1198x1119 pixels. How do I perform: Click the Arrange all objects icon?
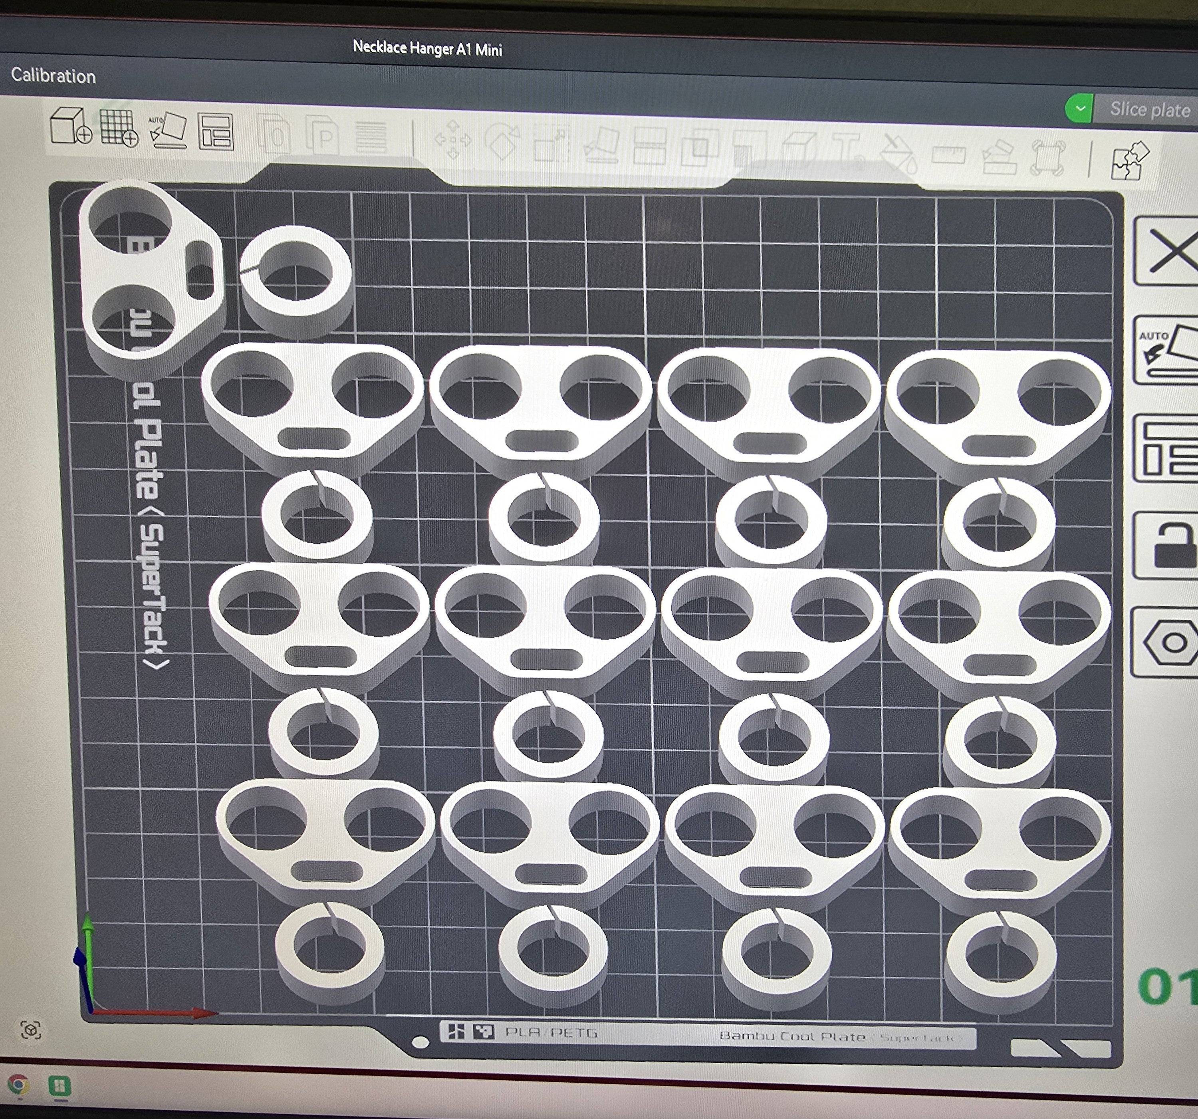coord(215,132)
